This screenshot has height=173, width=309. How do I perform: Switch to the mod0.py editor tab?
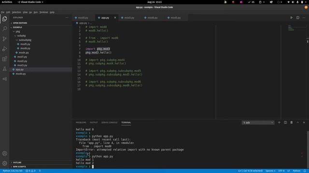click(83, 18)
